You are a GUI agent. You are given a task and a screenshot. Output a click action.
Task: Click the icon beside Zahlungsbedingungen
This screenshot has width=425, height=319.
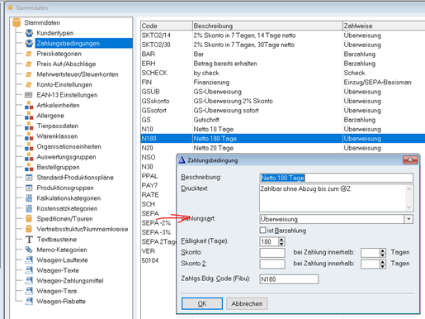click(29, 43)
